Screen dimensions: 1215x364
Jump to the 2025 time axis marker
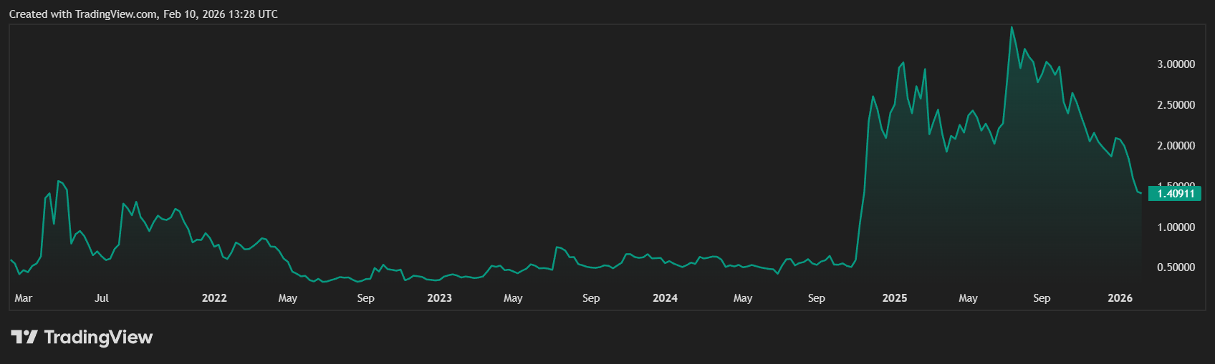coord(894,298)
